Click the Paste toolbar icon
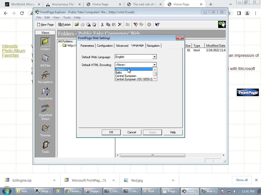261x195 pixels. pos(114,25)
